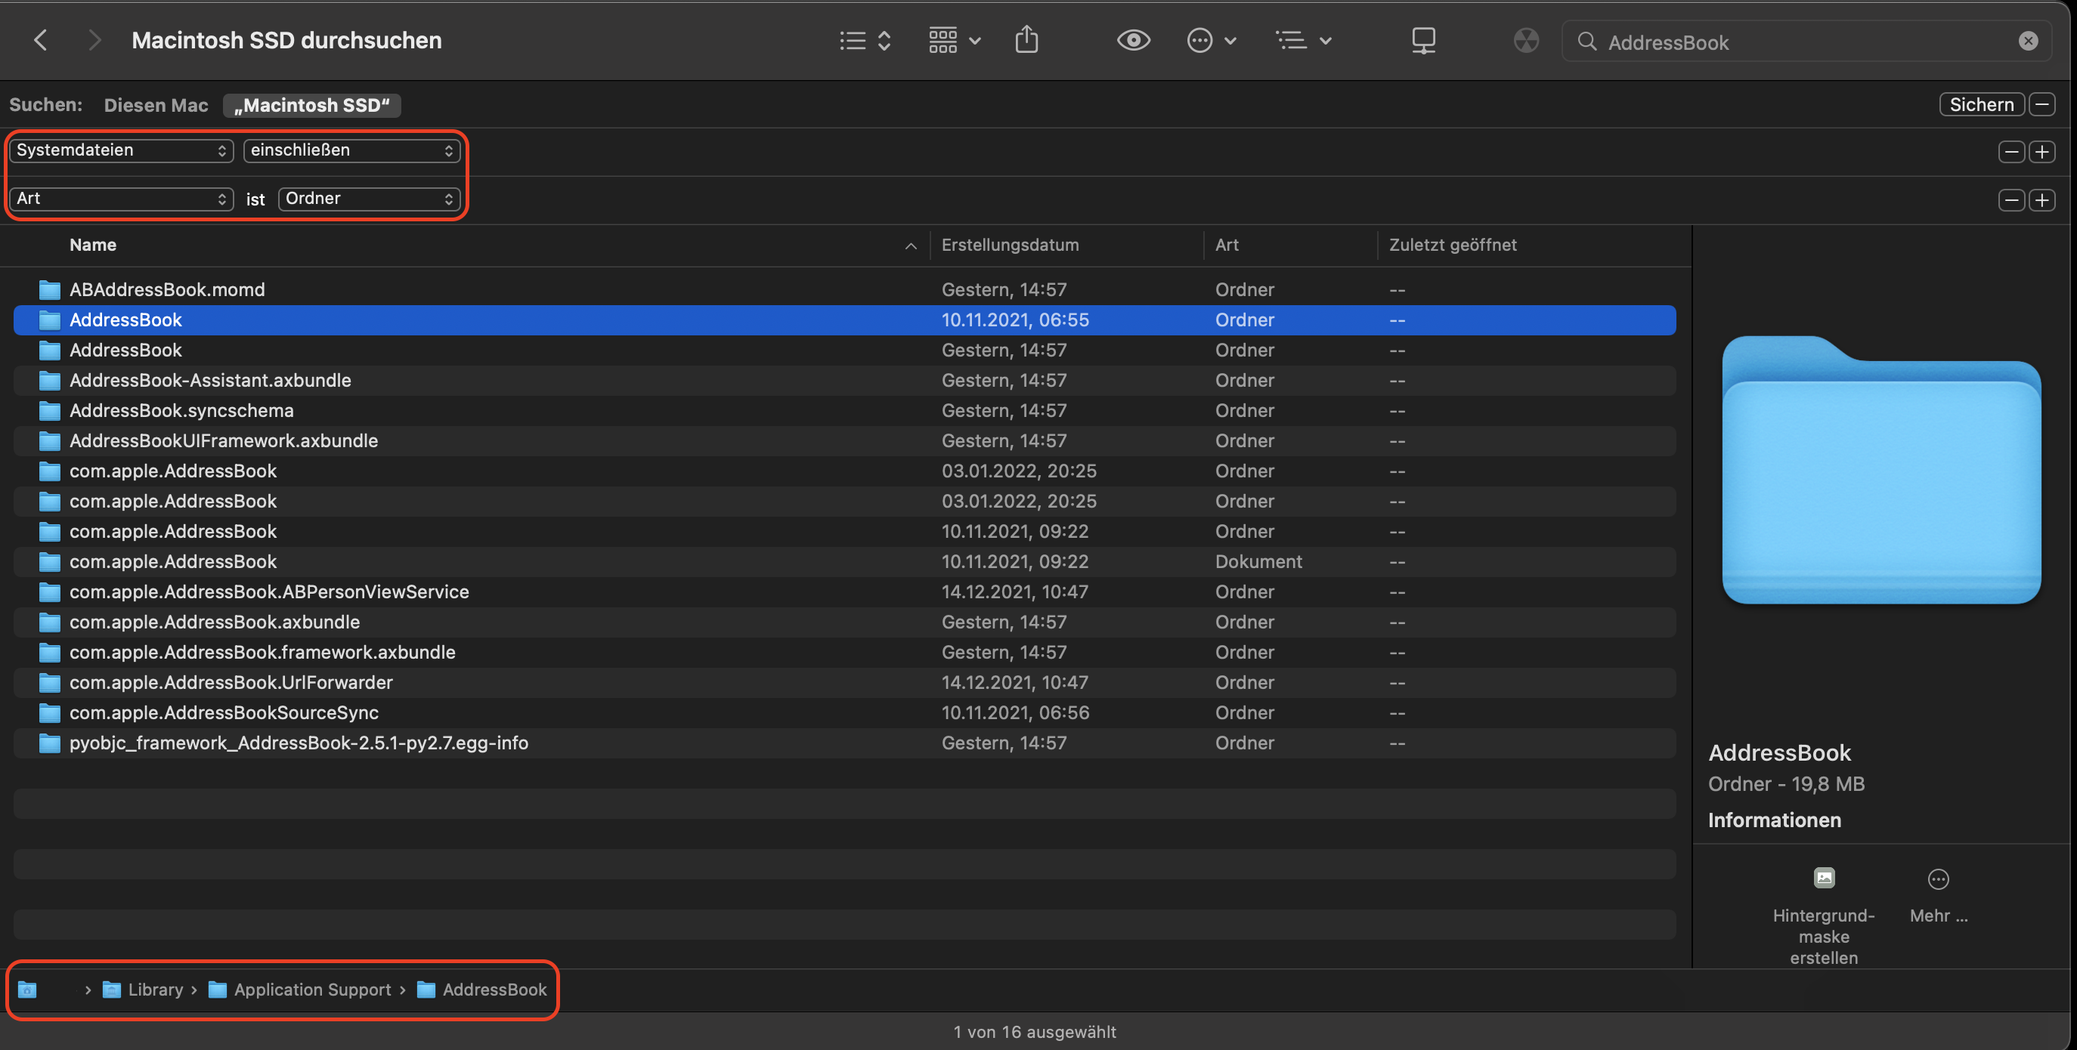Sort by Erstellungsdatum column header
2077x1050 pixels.
[1010, 245]
